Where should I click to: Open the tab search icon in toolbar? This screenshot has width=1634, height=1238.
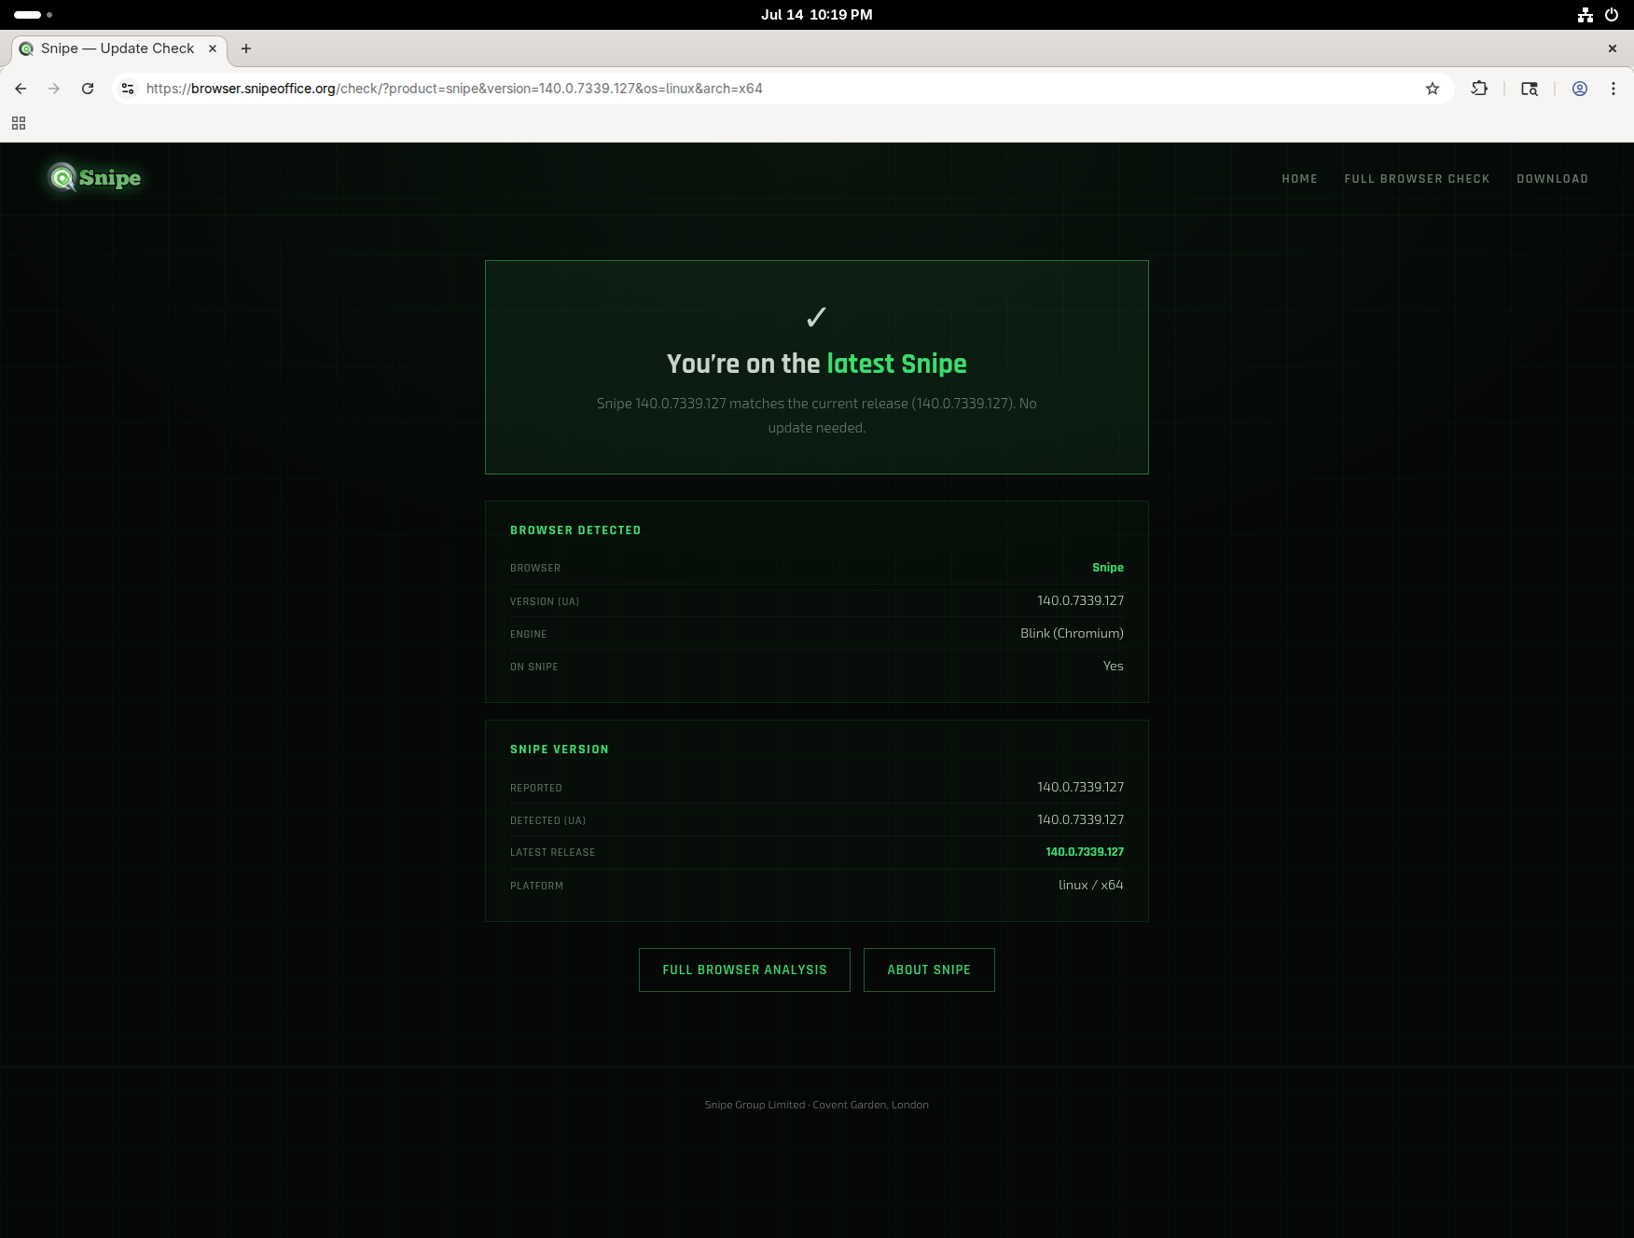click(x=1530, y=89)
